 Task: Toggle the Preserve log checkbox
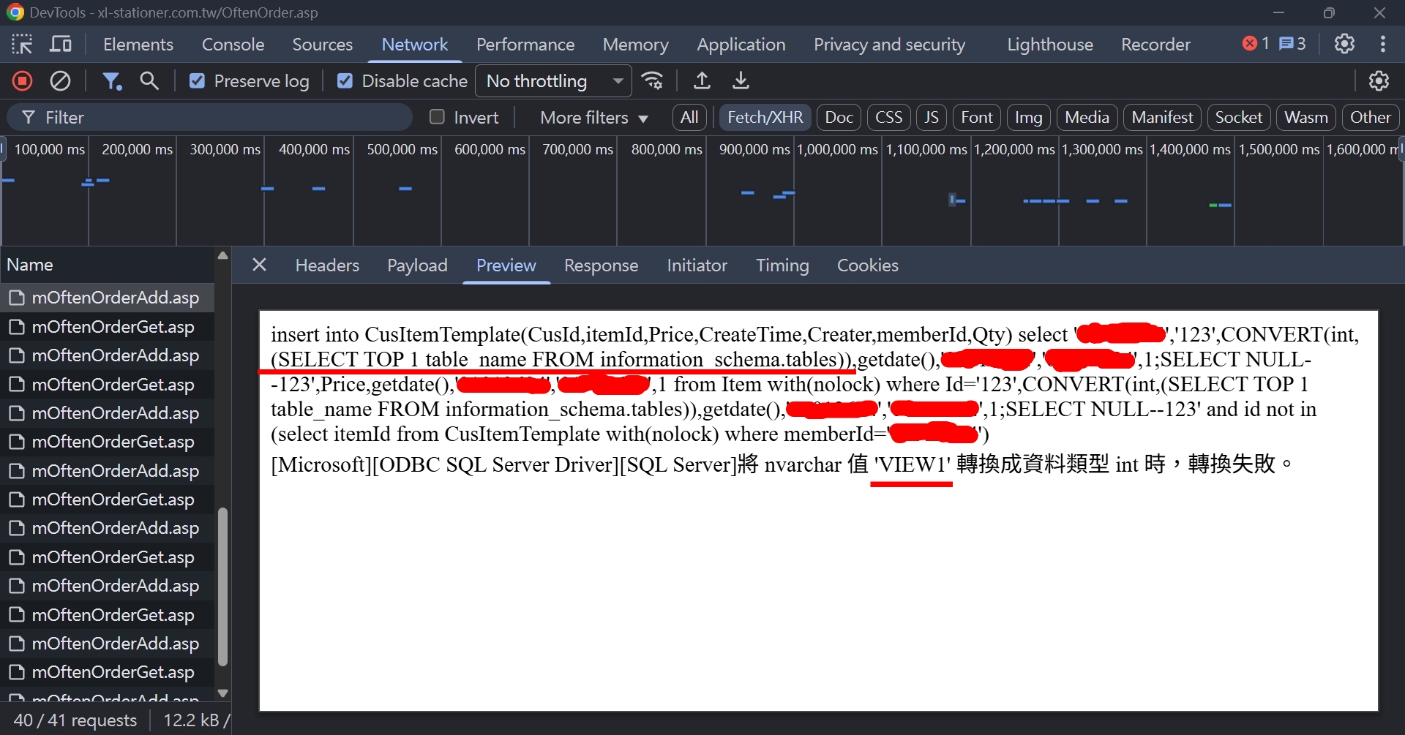[x=197, y=81]
